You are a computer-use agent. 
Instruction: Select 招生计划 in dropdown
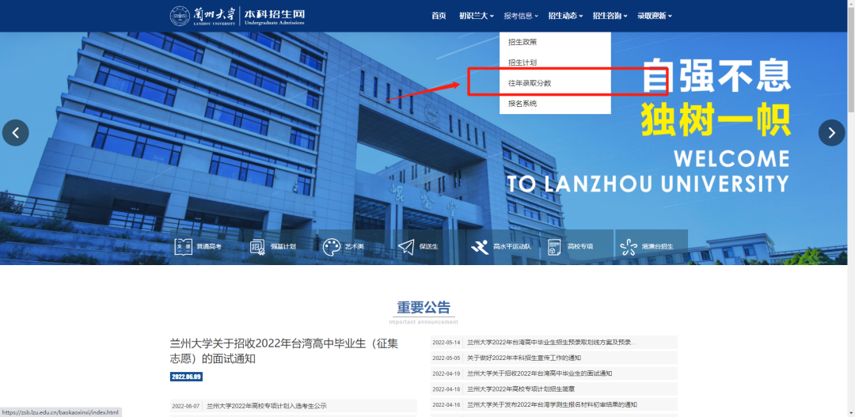(x=555, y=63)
